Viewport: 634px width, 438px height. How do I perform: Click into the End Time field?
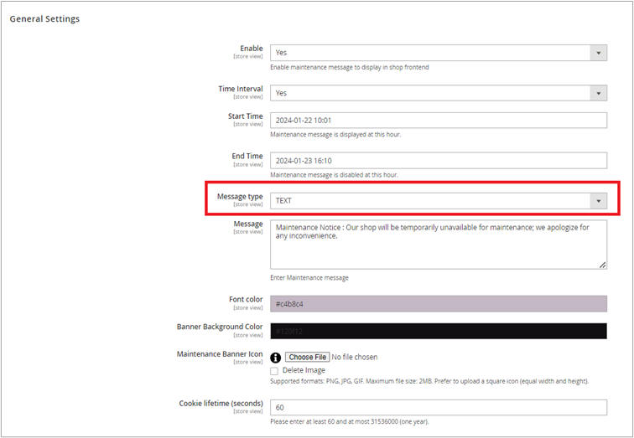point(438,160)
